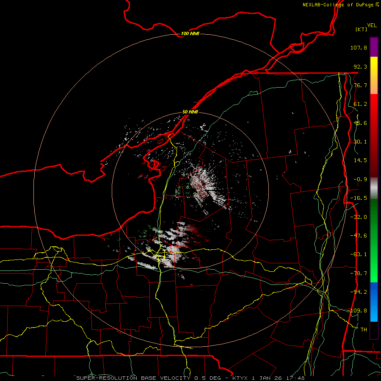This screenshot has width=381, height=381.
Task: Select the 45.6 velocity legend value
Action: (x=360, y=123)
